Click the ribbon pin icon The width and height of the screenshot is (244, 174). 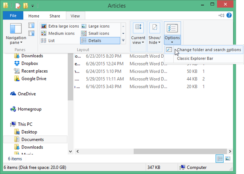pos(221,15)
